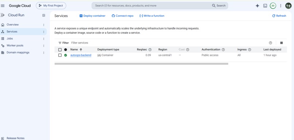294x140 pixels.
Task: Click the us-central1 region cell
Action: [165, 55]
